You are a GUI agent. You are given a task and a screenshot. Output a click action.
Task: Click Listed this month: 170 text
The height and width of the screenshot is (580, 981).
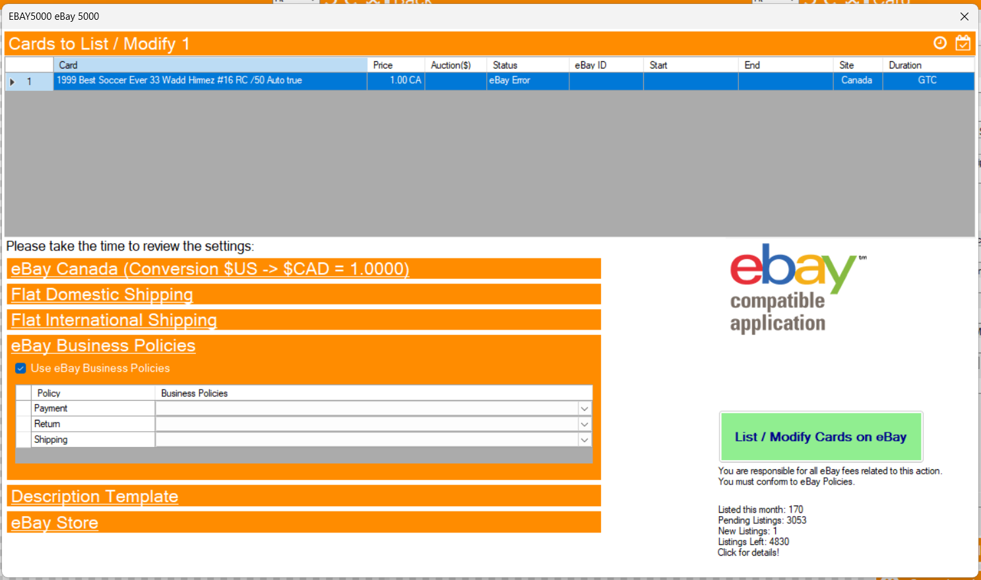tap(761, 509)
